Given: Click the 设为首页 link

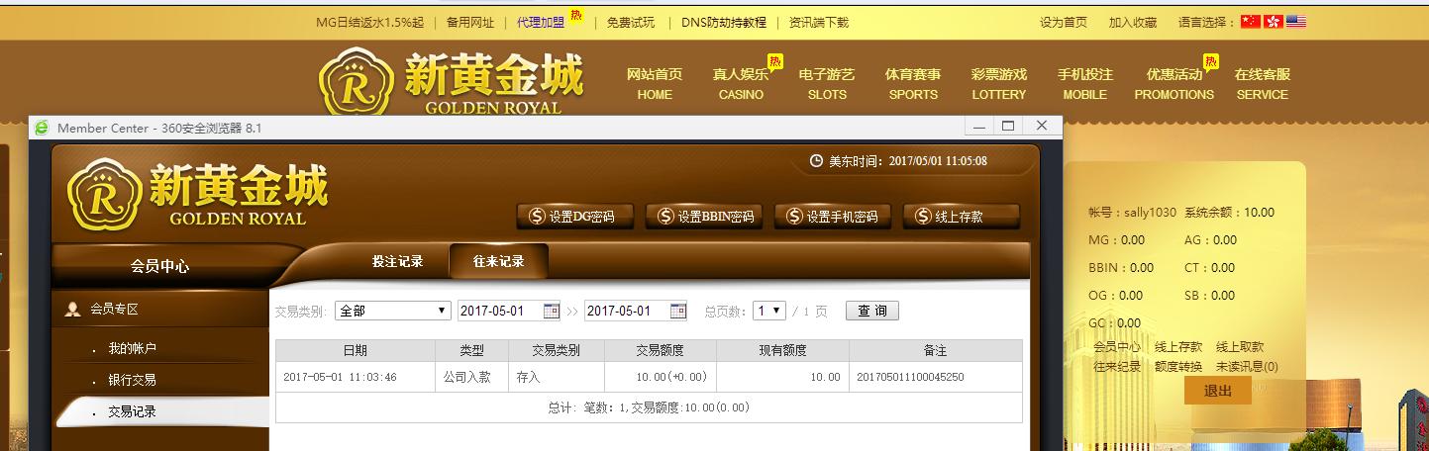Looking at the screenshot, I should click(1064, 22).
